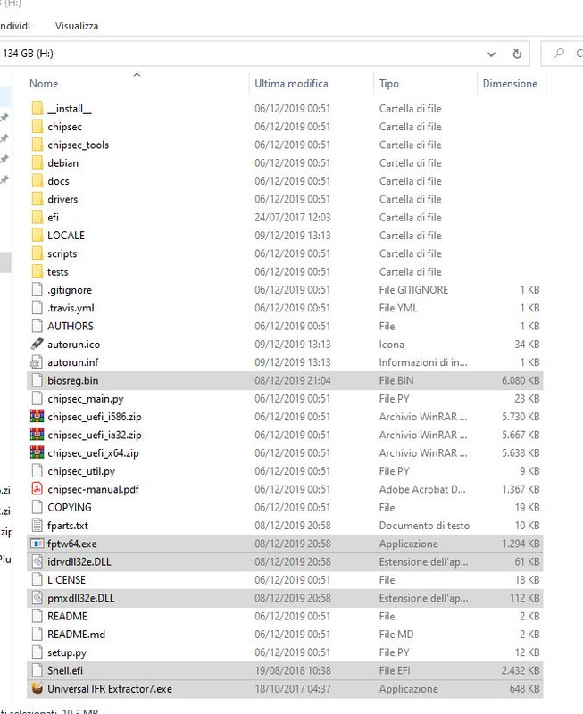Click the file icon of Shell.efi
Screen dimensions: 583x714
37,670
